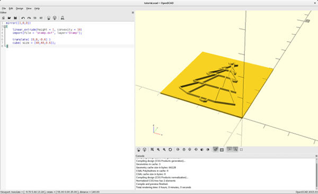This screenshot has height=194, width=318.
Task: Toggle Show Edges in the viewer toolbar
Action: tap(241, 150)
